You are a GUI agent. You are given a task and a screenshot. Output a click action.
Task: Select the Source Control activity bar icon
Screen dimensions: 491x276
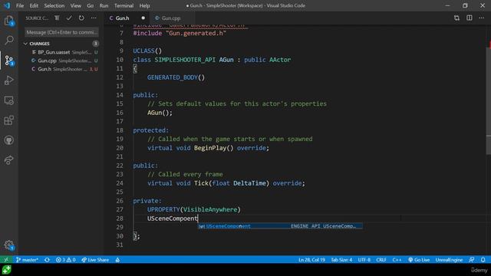9,61
